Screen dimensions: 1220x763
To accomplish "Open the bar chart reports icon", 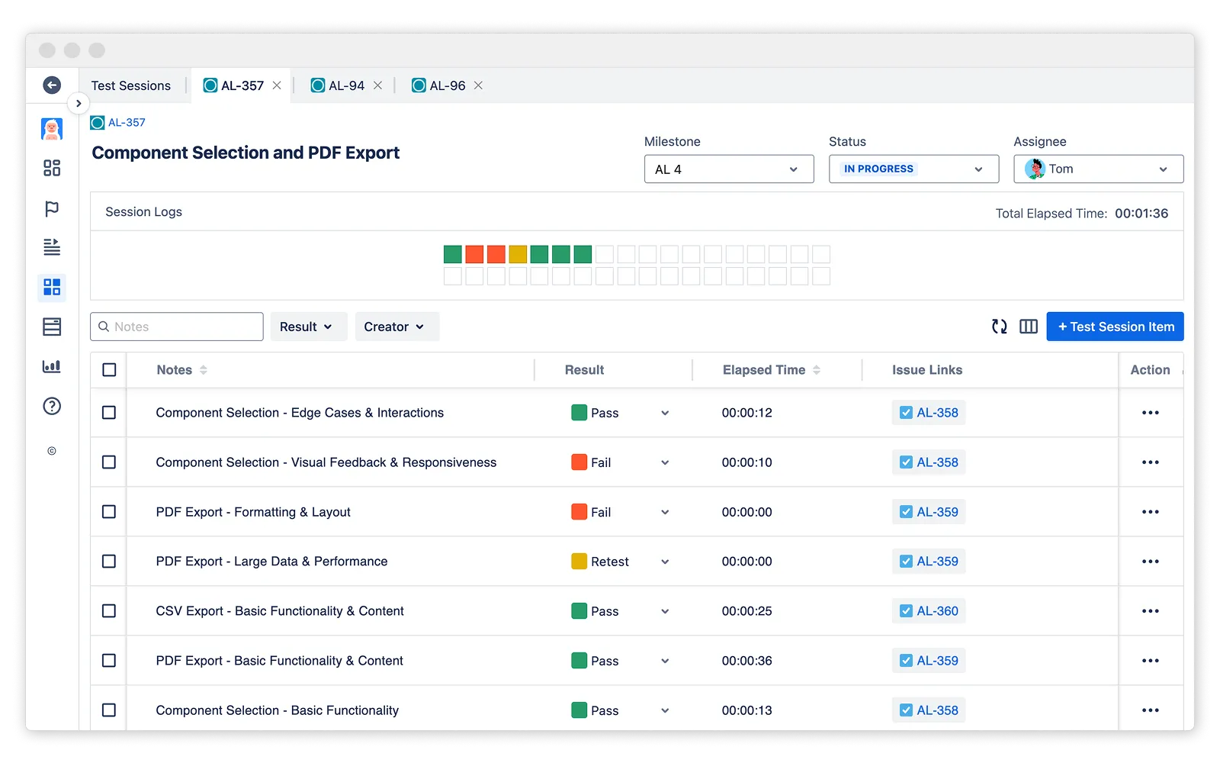I will click(x=52, y=366).
